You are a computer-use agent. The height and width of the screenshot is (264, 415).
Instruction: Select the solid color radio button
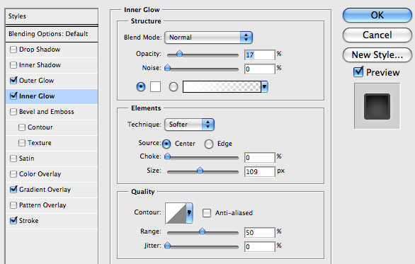(141, 87)
